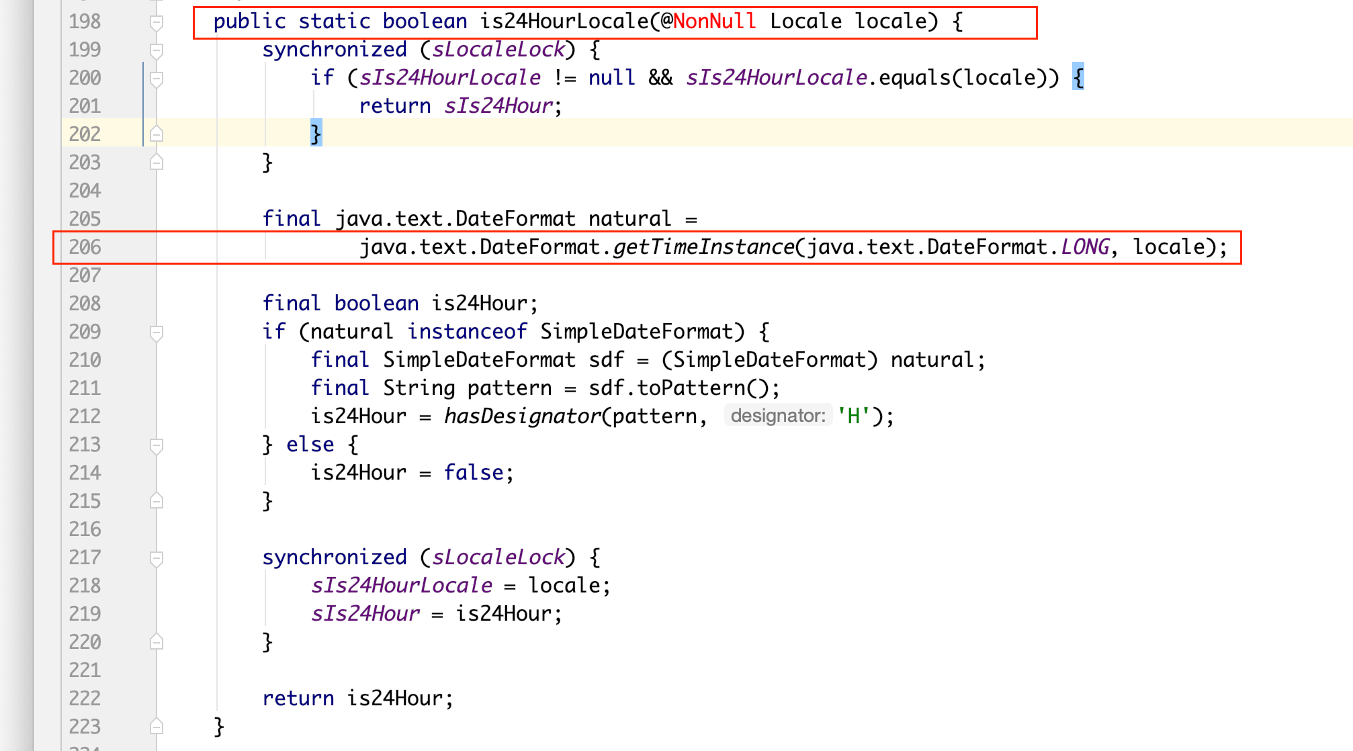Click the fold end marker on line 223
The width and height of the screenshot is (1353, 751).
(x=157, y=726)
